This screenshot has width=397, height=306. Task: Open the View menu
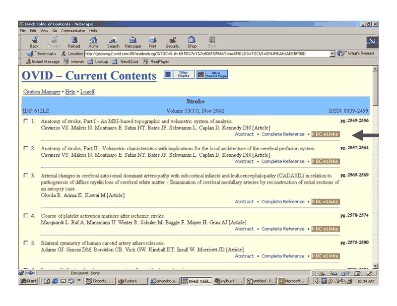[x=44, y=31]
